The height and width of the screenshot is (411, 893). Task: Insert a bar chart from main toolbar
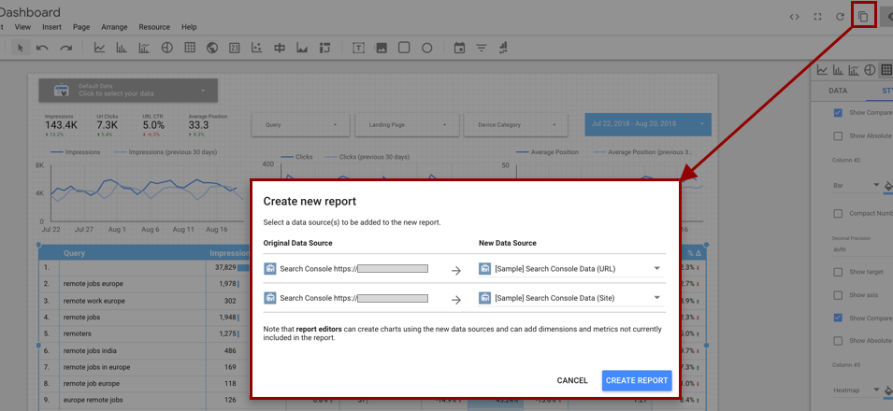[122, 48]
